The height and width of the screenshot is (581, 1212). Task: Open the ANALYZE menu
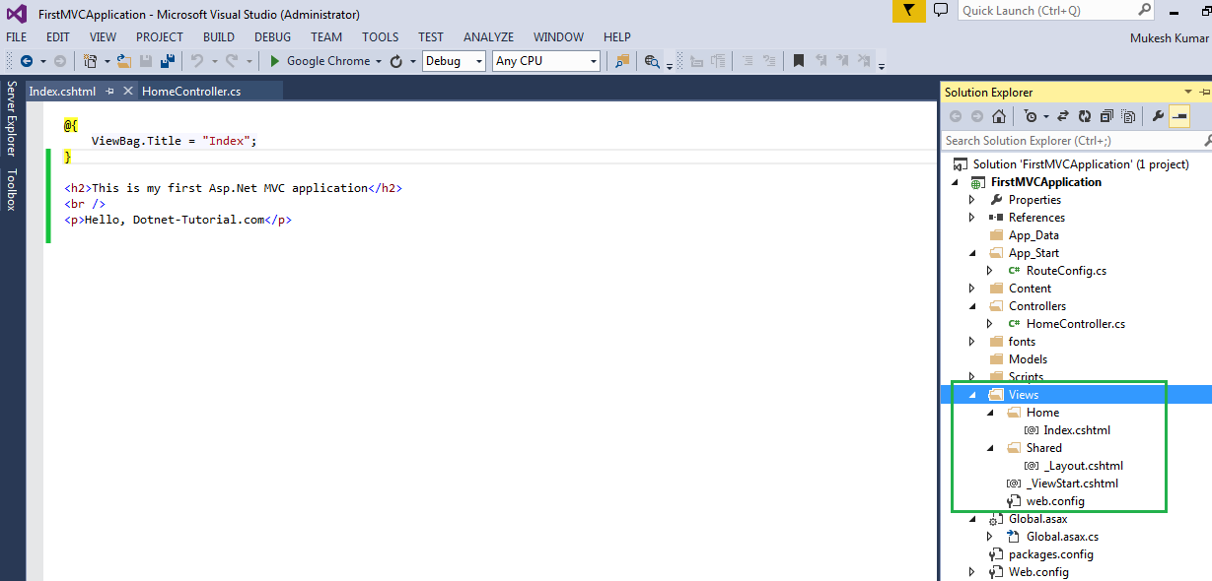click(x=489, y=37)
